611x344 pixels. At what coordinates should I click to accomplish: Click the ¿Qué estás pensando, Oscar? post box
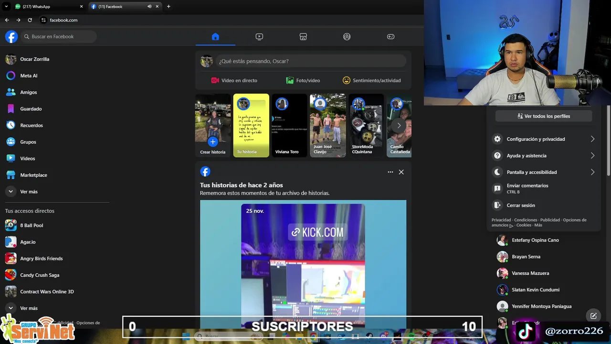coord(311,61)
